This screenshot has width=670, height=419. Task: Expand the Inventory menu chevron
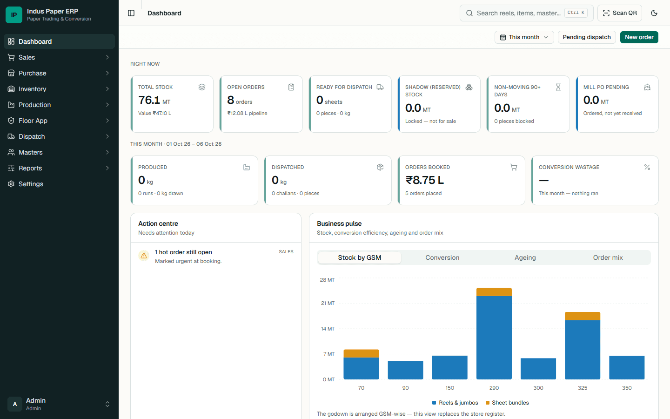(x=107, y=89)
